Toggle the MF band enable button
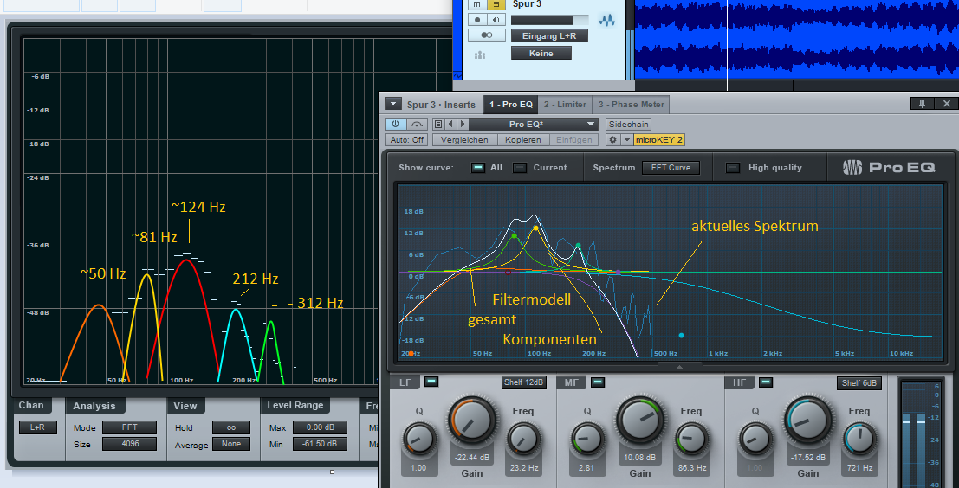Viewport: 959px width, 488px height. click(598, 382)
